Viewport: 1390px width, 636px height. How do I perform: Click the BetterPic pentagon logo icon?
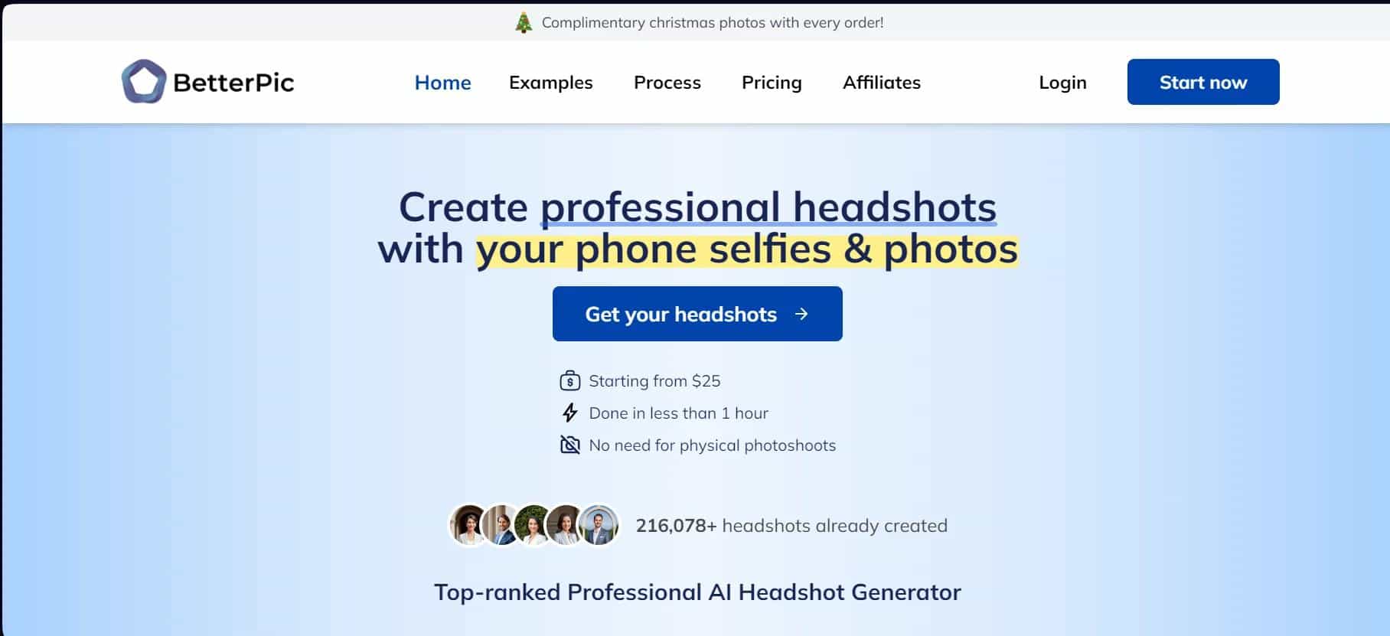(x=143, y=81)
